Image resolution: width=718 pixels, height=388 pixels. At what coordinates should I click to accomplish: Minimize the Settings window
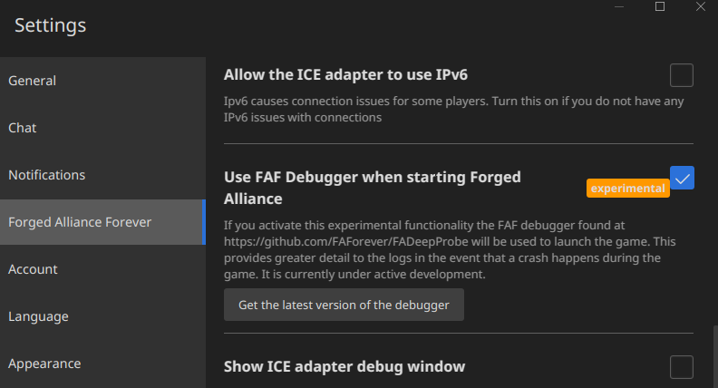click(619, 6)
